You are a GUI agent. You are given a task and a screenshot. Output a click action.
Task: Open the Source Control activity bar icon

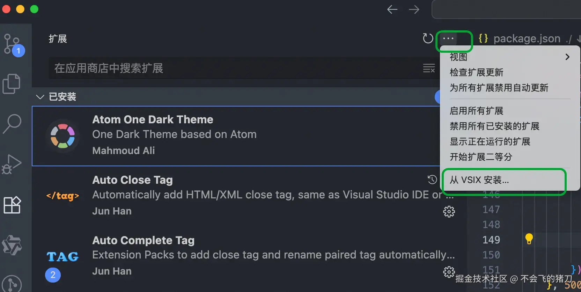point(12,44)
